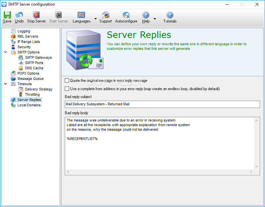Open SMTP Ports settings
Image resolution: width=265 pixels, height=207 pixels.
point(34,63)
